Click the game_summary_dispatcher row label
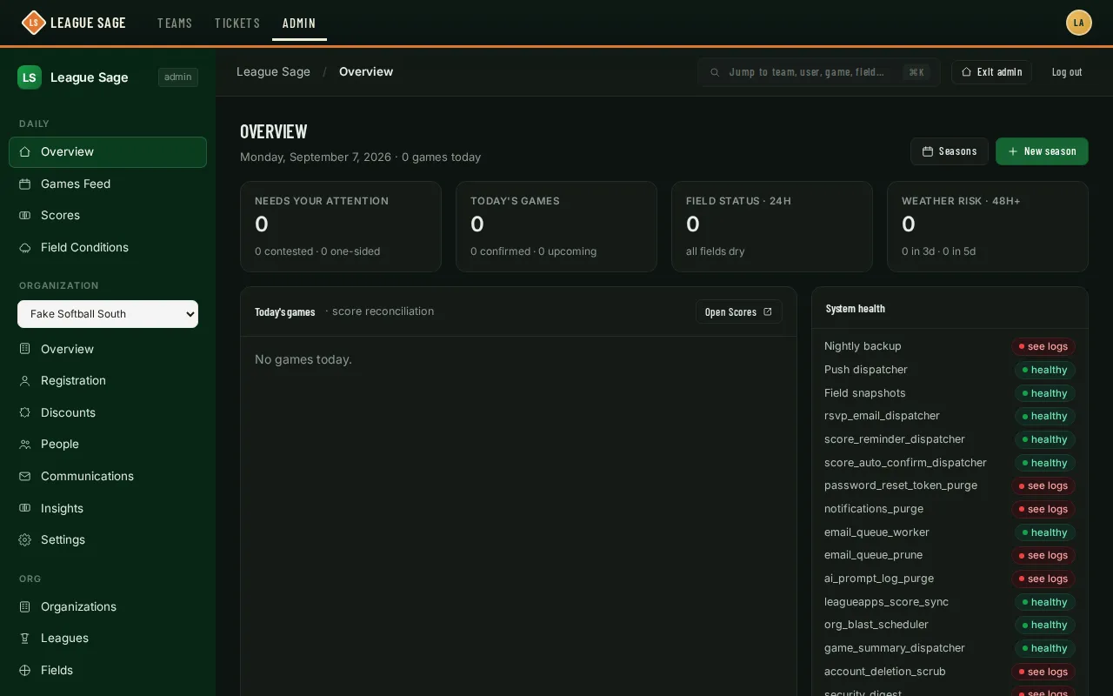Screen dimensions: 1113x696 (x=895, y=648)
